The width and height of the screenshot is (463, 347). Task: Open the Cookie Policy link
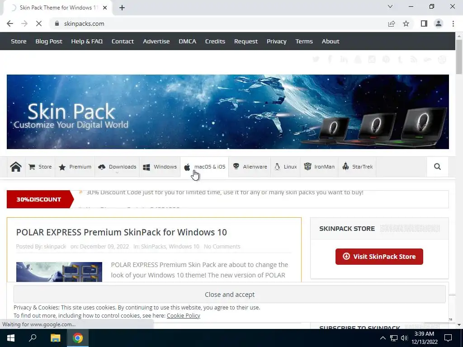tap(184, 315)
